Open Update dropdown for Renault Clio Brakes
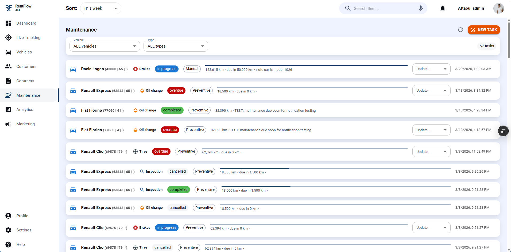The image size is (511, 252). click(x=431, y=228)
